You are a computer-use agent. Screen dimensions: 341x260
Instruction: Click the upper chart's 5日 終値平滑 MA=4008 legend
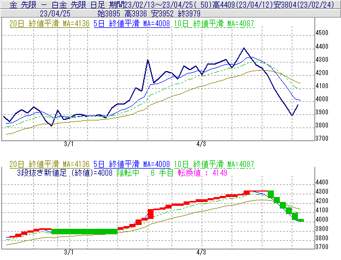pos(132,24)
